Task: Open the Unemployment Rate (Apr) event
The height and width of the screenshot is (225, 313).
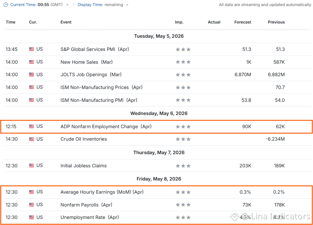Action: 90,218
